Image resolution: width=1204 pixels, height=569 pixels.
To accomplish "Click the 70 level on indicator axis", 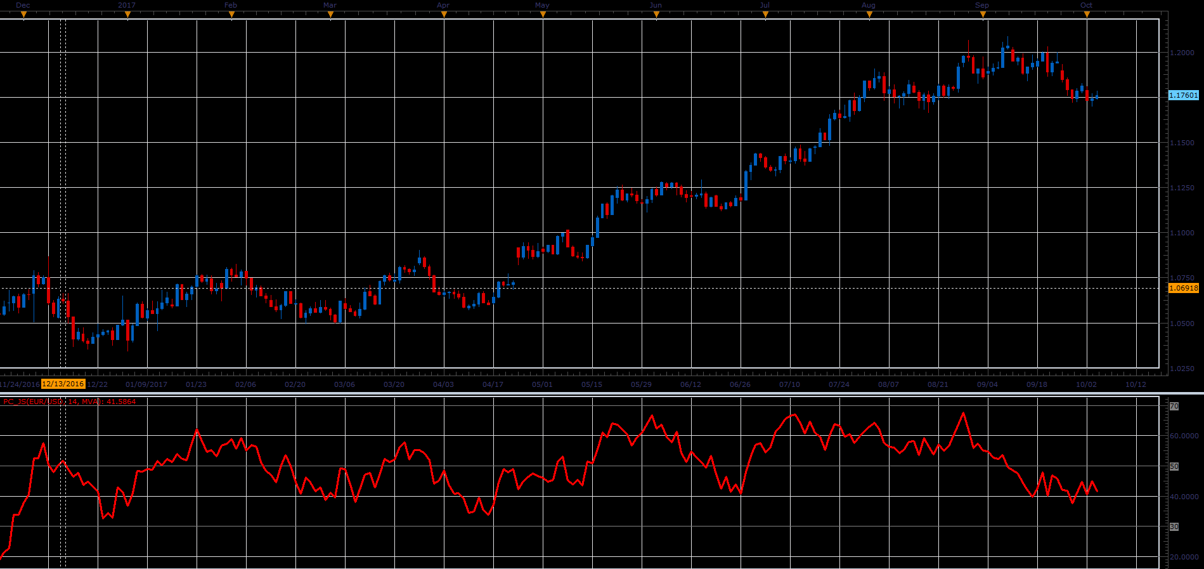I will 1174,406.
